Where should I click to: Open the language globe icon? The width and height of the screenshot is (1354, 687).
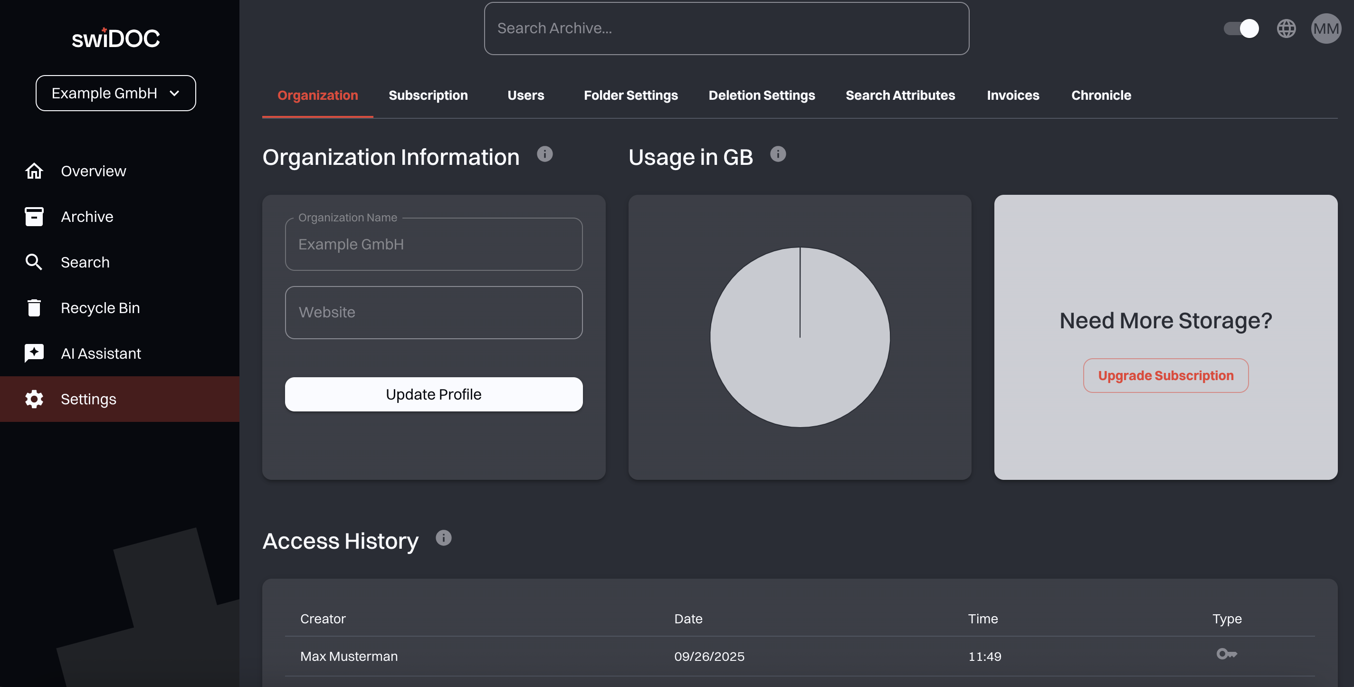1286,29
